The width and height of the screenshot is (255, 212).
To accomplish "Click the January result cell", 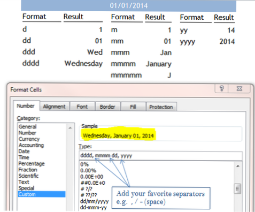I will (x=159, y=64).
